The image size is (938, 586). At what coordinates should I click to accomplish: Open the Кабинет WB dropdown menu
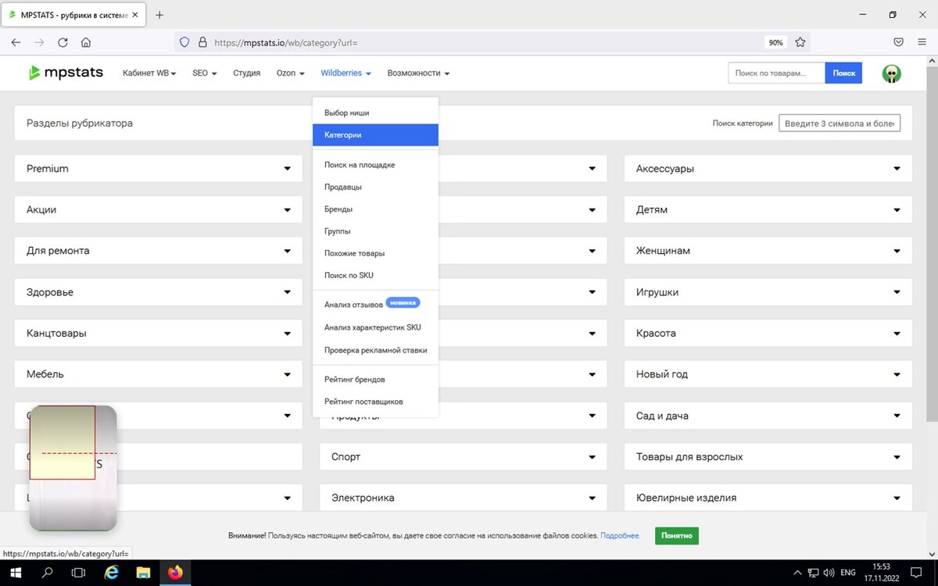coord(149,73)
